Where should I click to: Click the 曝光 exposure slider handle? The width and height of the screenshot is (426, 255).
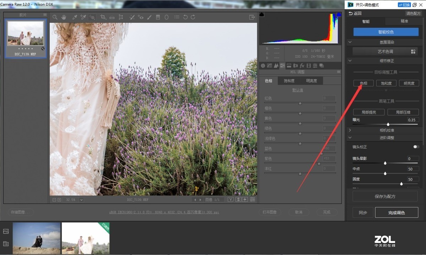388,124
